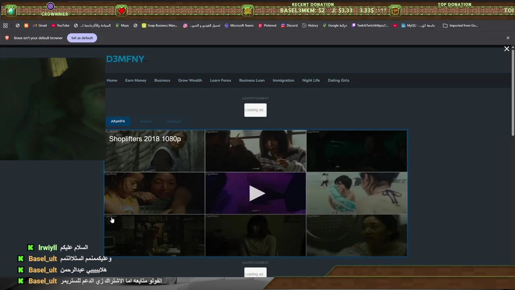Open the YouTube bookmark
The width and height of the screenshot is (515, 290).
tap(60, 25)
